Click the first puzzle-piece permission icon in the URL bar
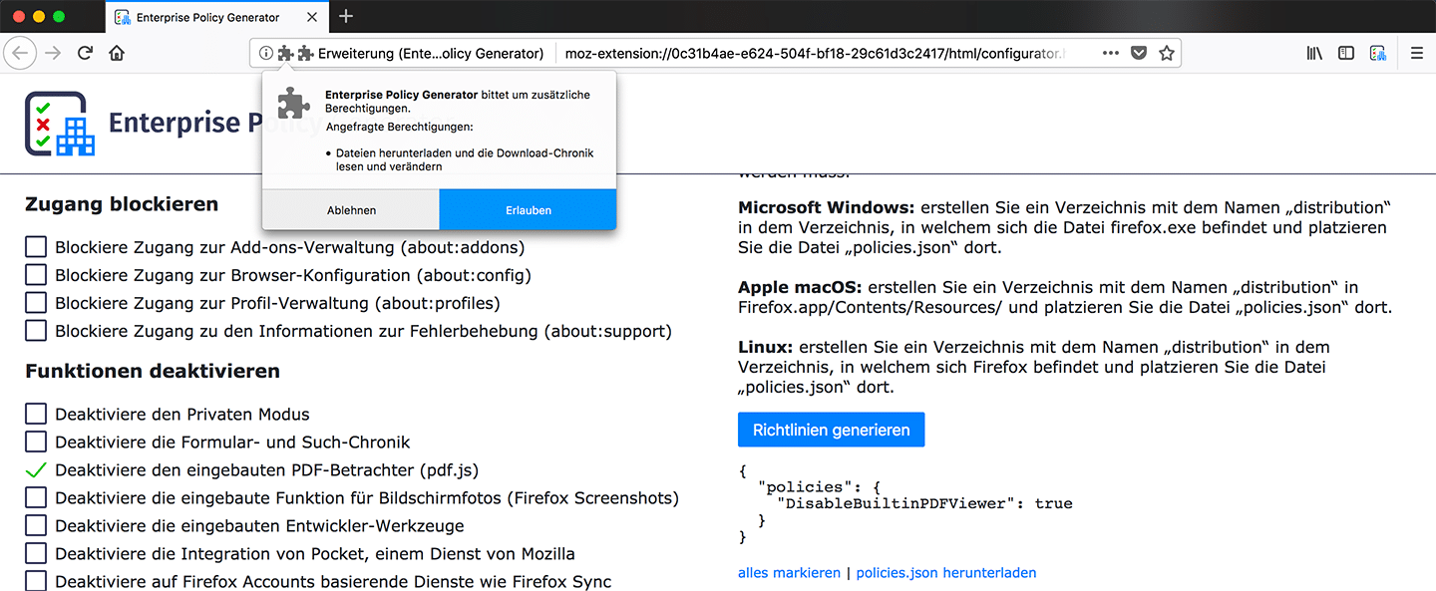This screenshot has height=591, width=1436. pos(285,53)
